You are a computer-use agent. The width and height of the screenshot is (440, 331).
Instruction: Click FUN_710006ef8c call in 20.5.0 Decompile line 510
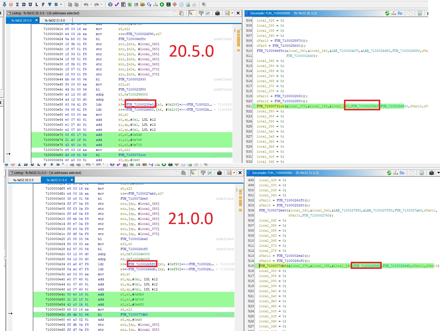click(x=270, y=51)
